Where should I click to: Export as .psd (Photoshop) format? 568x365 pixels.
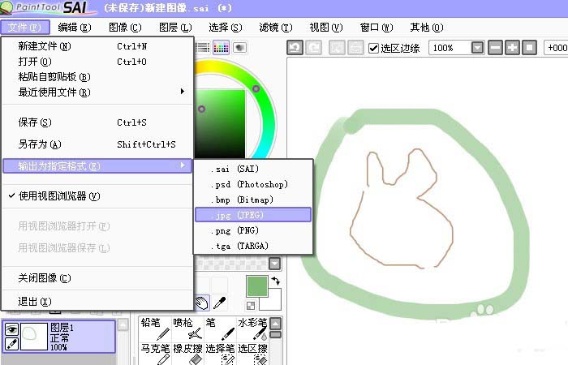253,184
